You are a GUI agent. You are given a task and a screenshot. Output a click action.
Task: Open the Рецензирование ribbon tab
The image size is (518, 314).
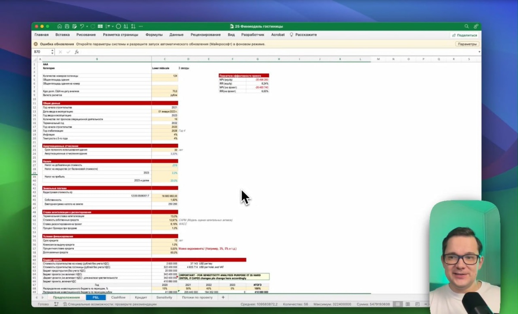tap(205, 34)
